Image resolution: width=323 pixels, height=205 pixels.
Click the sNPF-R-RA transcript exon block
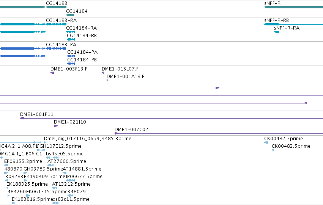(x=276, y=32)
